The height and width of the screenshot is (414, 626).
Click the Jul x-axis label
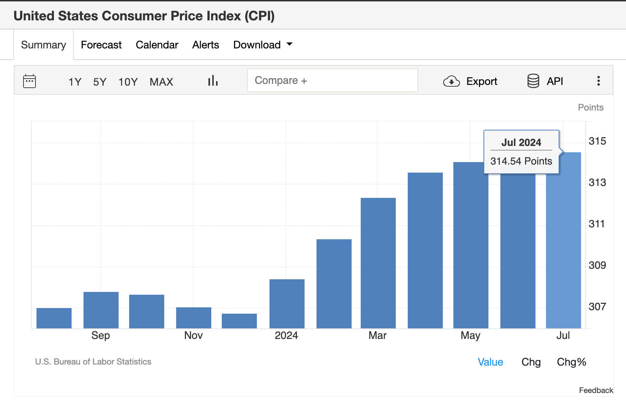[563, 335]
